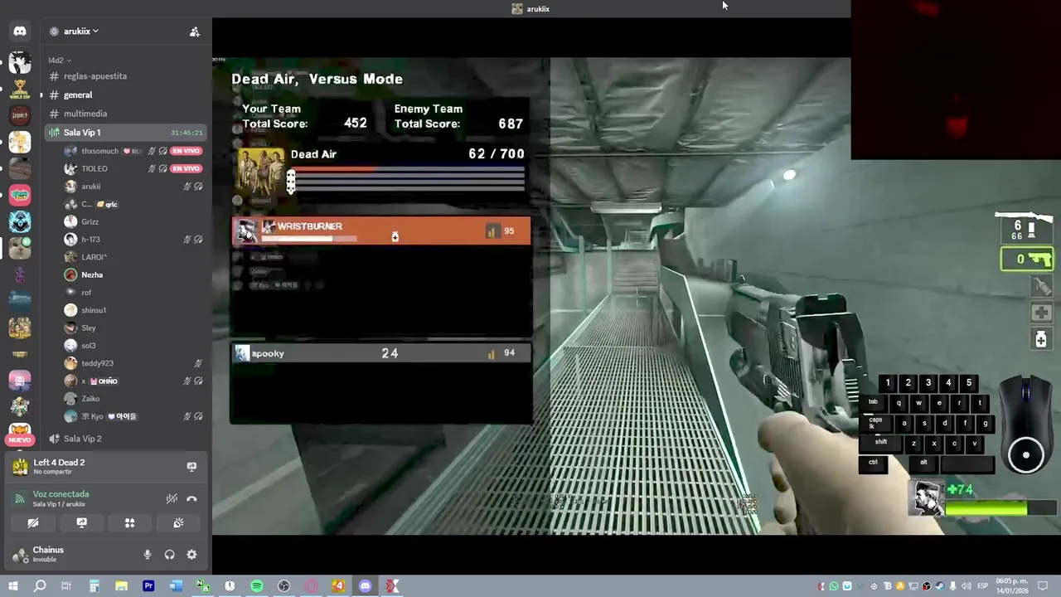Change ESP input language indicator
1061x597 pixels.
point(983,586)
